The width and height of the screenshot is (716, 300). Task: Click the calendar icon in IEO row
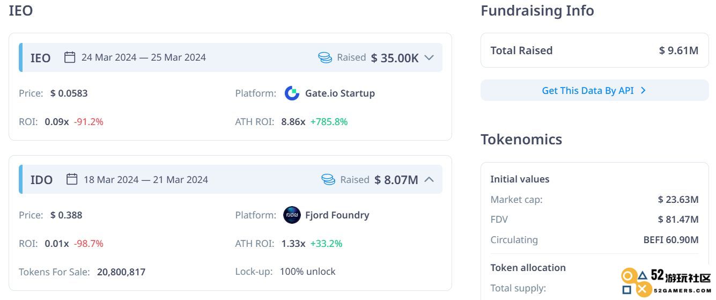(x=70, y=57)
